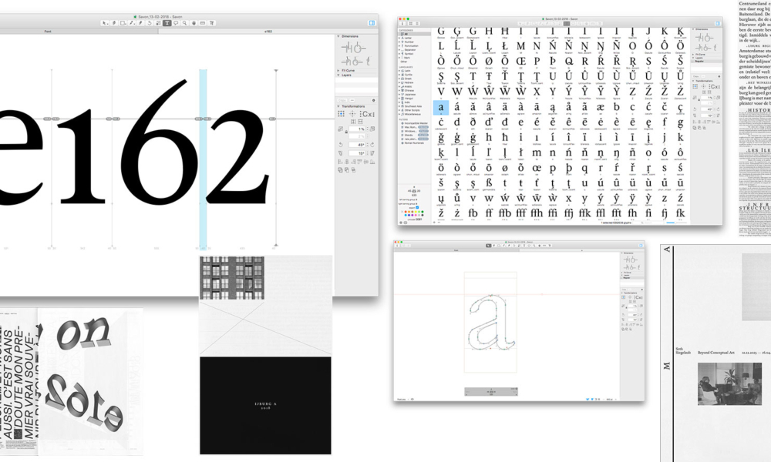771x462 pixels.
Task: Select the Annotation speech-bubble tool
Action: tap(176, 23)
